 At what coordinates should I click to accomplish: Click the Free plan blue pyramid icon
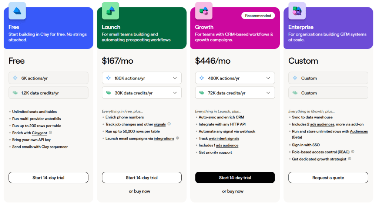tap(17, 11)
